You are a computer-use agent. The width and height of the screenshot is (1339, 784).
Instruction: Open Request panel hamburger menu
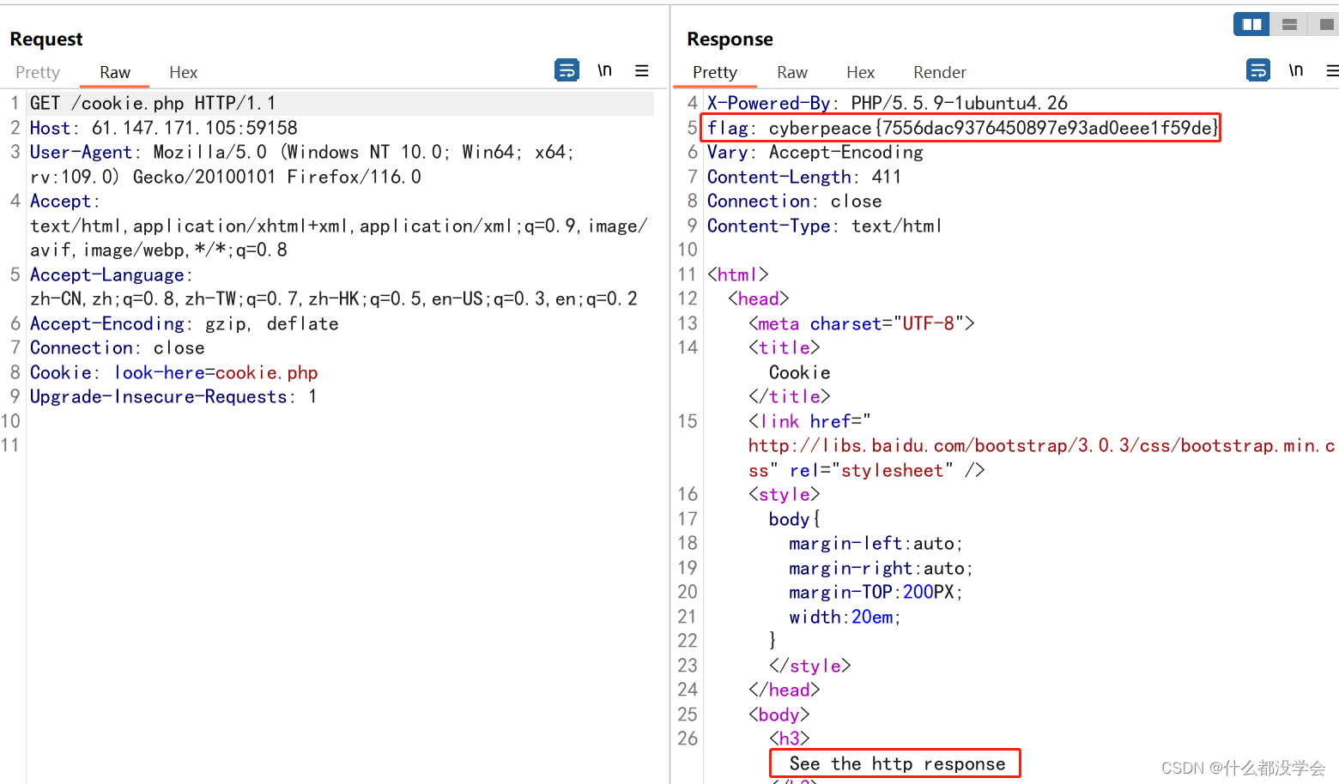641,70
